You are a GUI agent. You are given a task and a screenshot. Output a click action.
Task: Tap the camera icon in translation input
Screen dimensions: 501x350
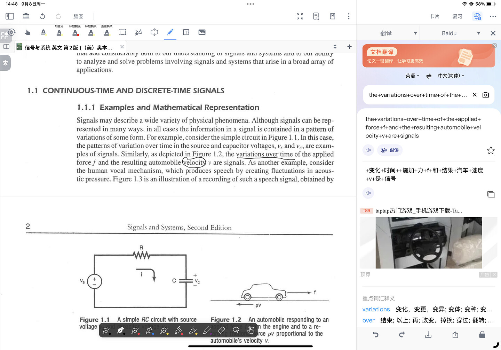(x=486, y=95)
